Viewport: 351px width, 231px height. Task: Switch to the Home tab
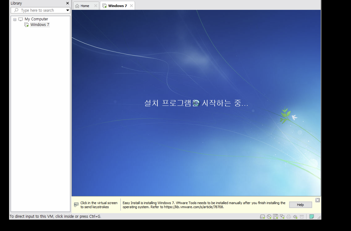(86, 6)
